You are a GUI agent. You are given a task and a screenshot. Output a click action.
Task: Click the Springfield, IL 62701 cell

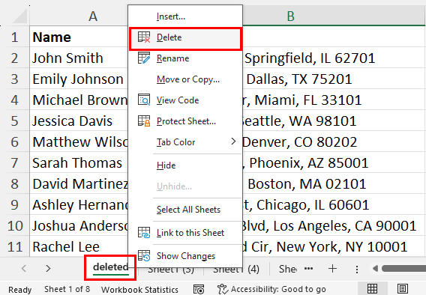(334, 58)
